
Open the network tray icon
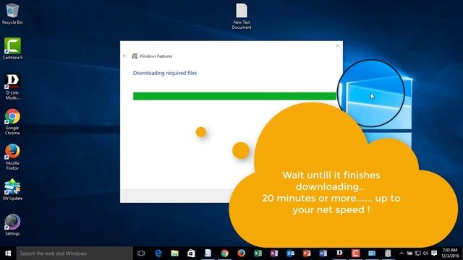[x=418, y=253]
